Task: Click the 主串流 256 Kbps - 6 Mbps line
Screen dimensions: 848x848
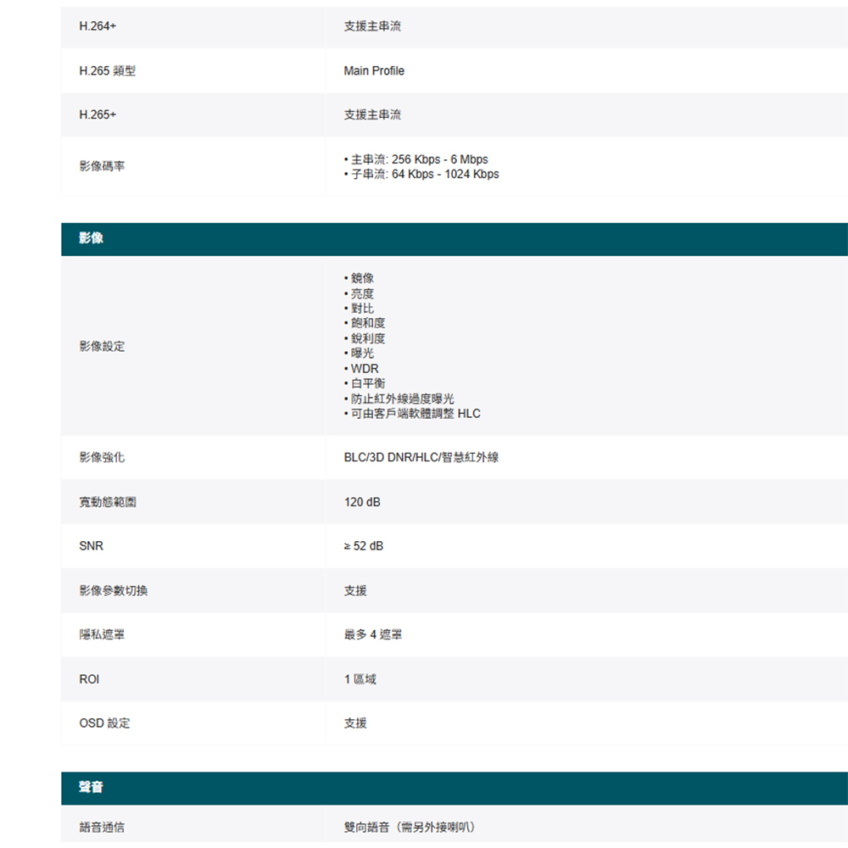Action: tap(419, 159)
